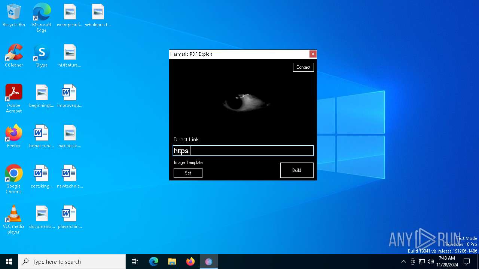Open the taskbar clock and date
The height and width of the screenshot is (269, 479).
tap(447, 262)
